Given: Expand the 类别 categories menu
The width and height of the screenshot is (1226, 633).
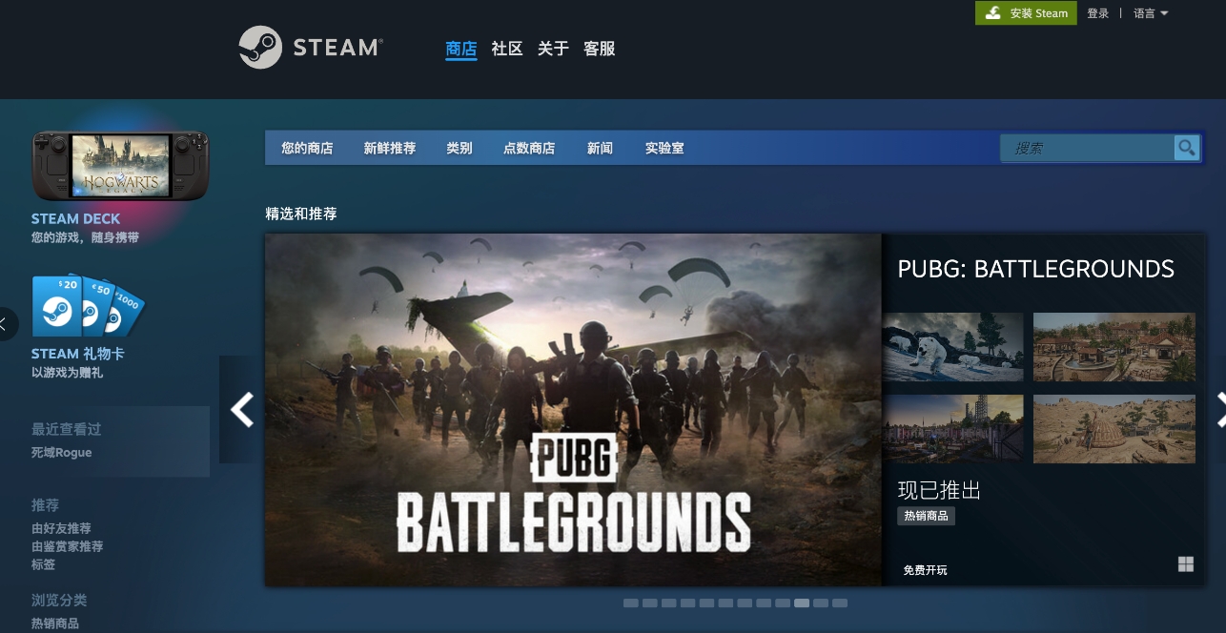Looking at the screenshot, I should click(459, 149).
